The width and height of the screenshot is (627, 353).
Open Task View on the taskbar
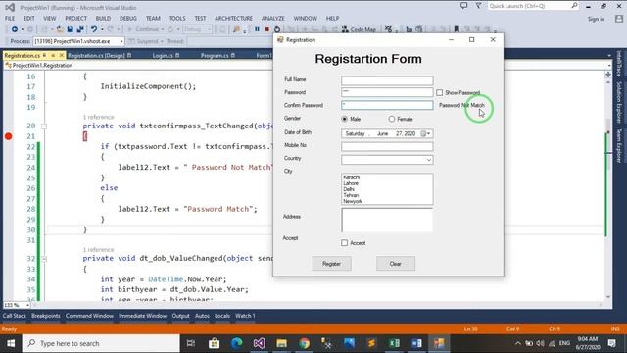[191, 343]
